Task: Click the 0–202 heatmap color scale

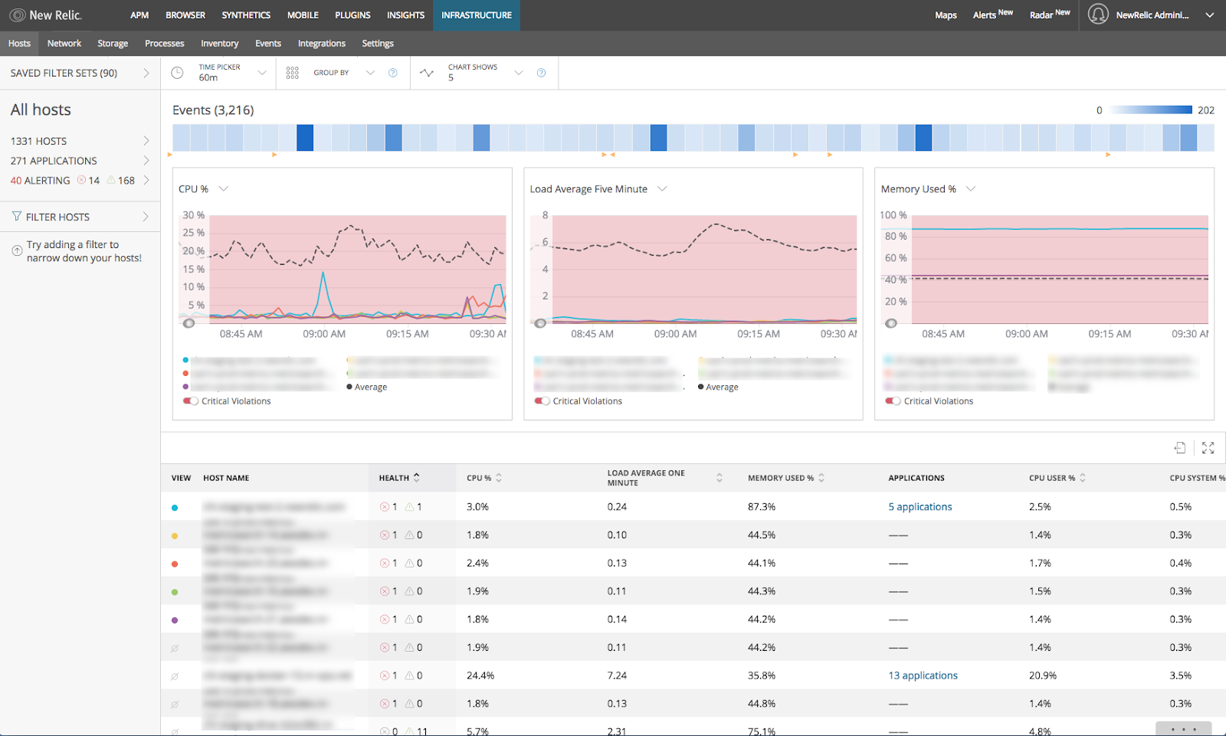Action: 1149,110
